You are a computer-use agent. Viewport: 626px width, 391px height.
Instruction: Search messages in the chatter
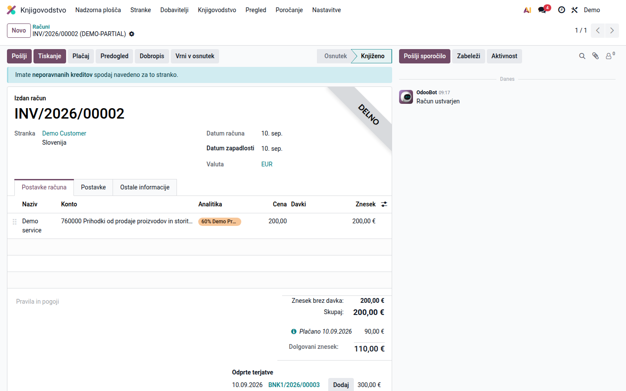pos(582,56)
